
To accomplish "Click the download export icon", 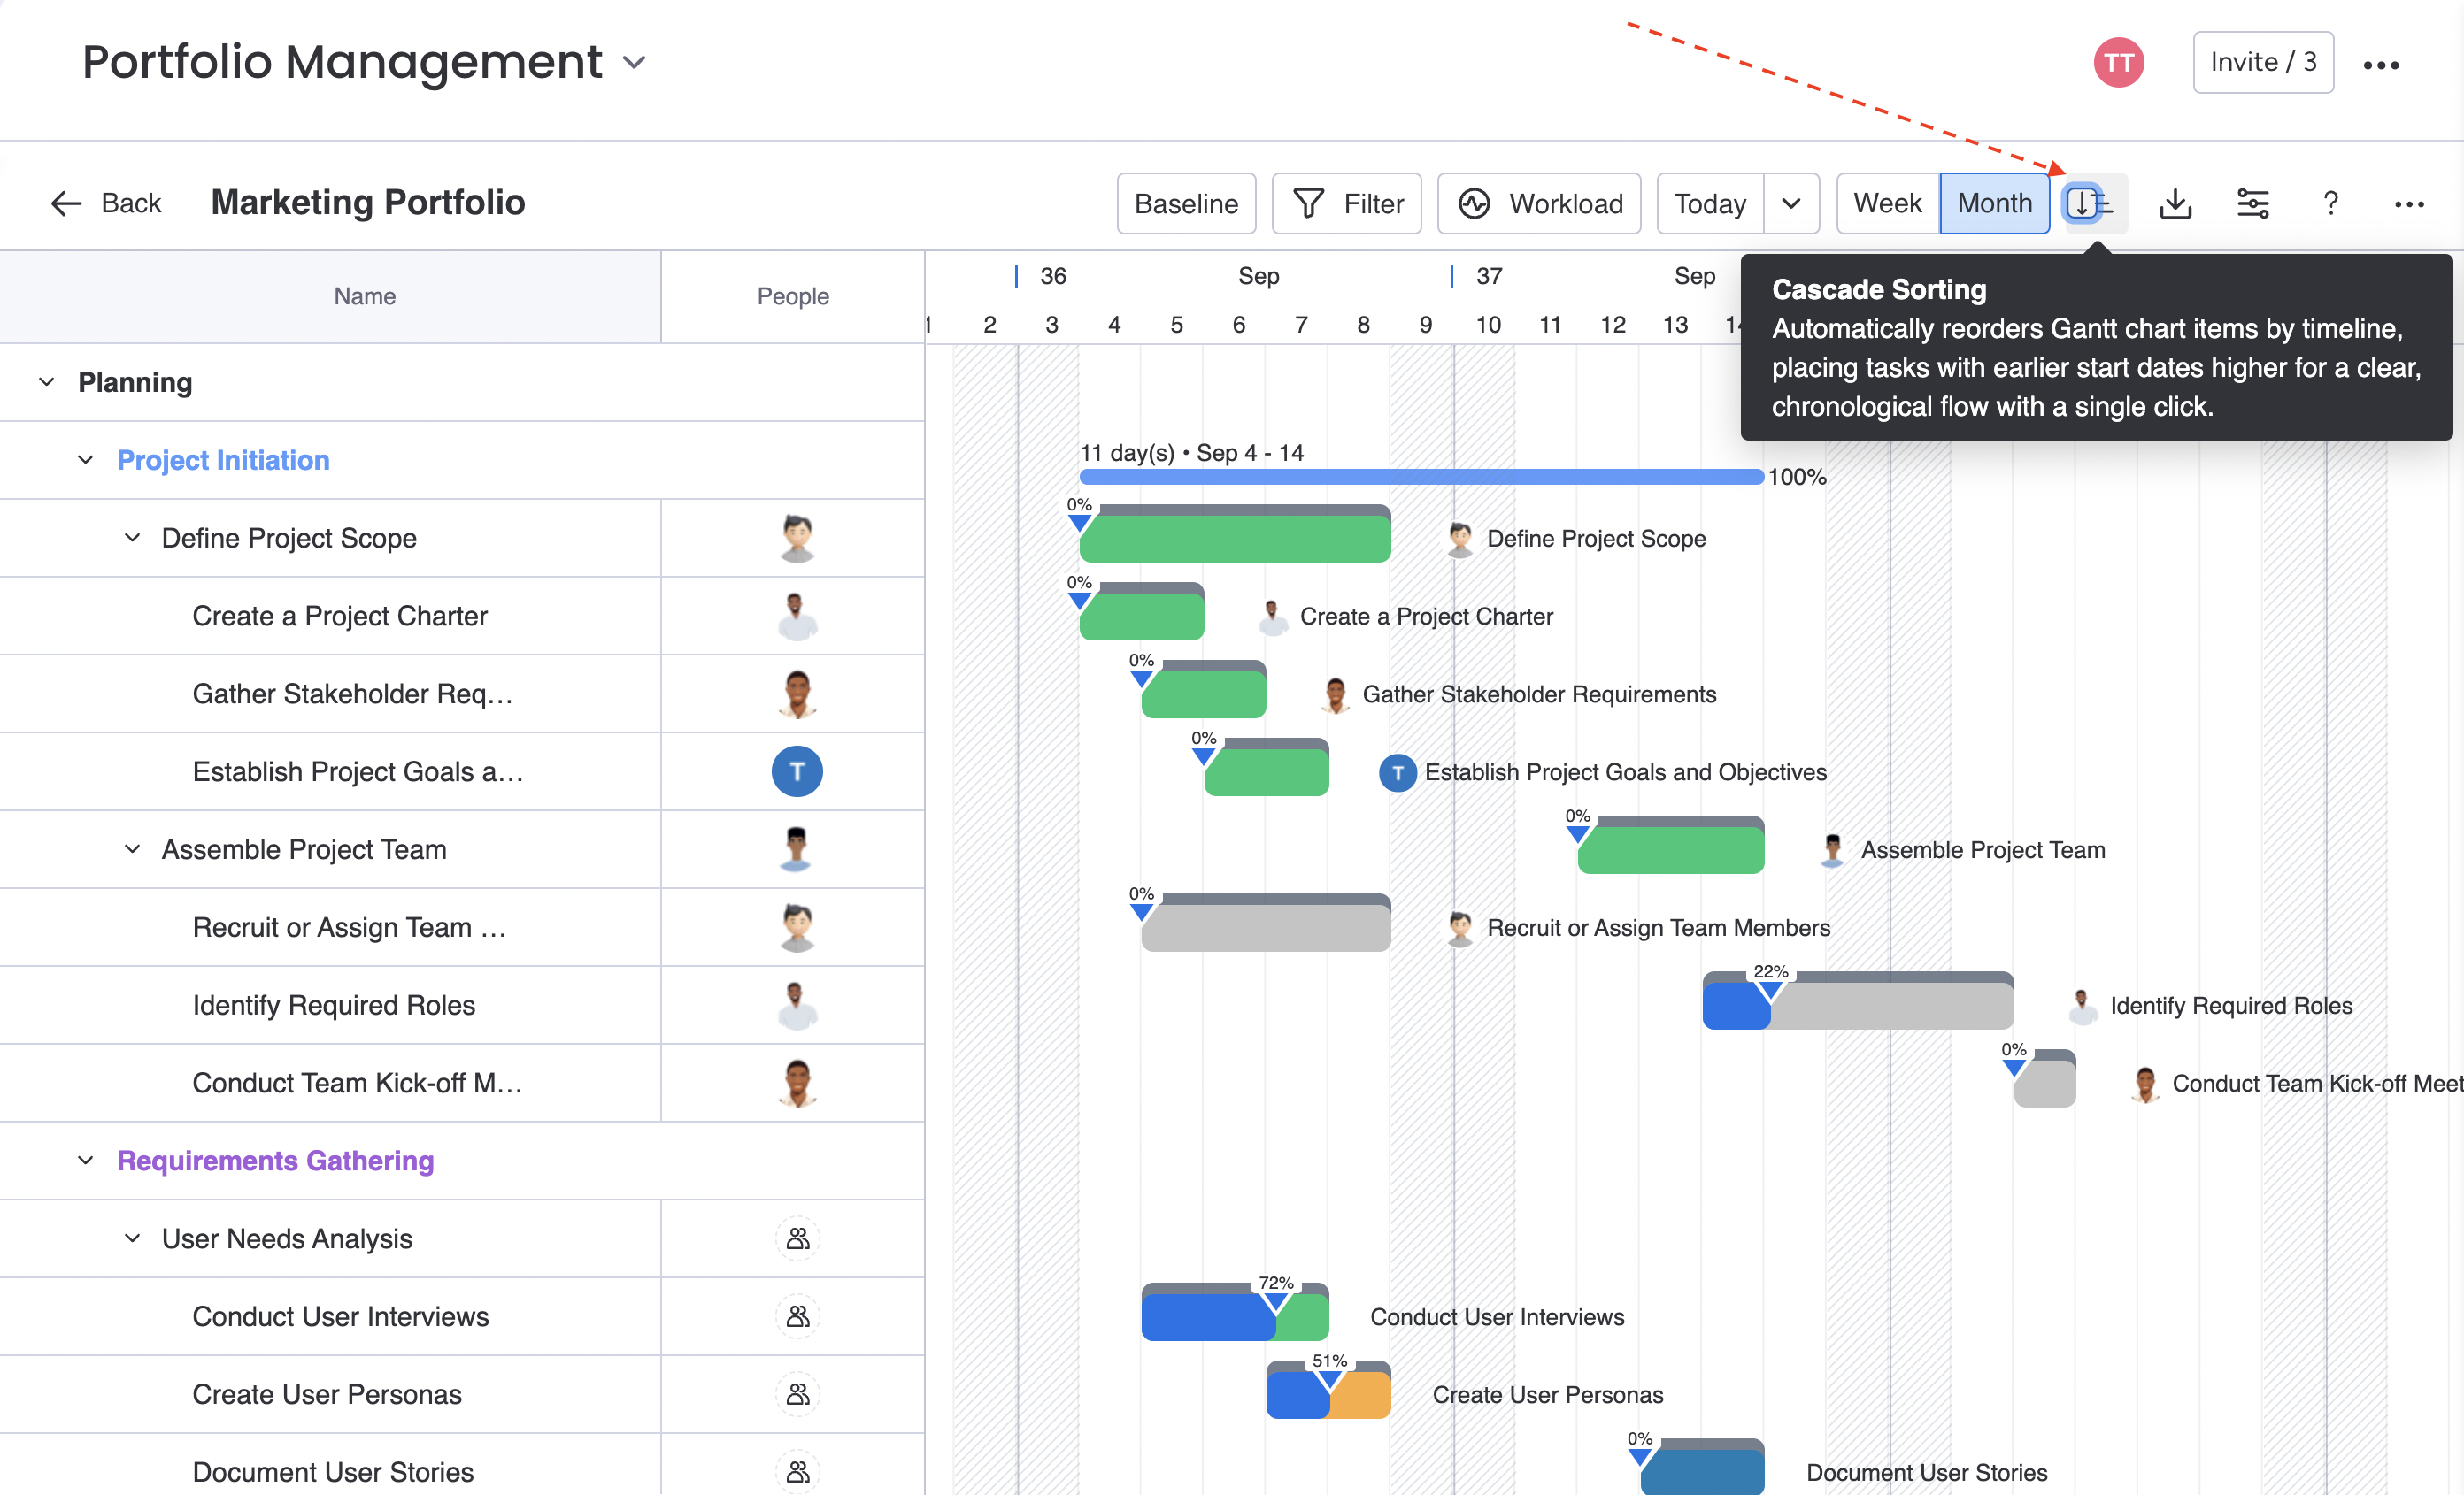I will coord(2175,203).
